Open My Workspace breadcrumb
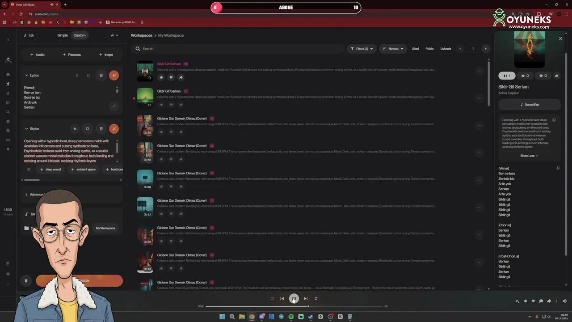The width and height of the screenshot is (572, 322). click(171, 35)
